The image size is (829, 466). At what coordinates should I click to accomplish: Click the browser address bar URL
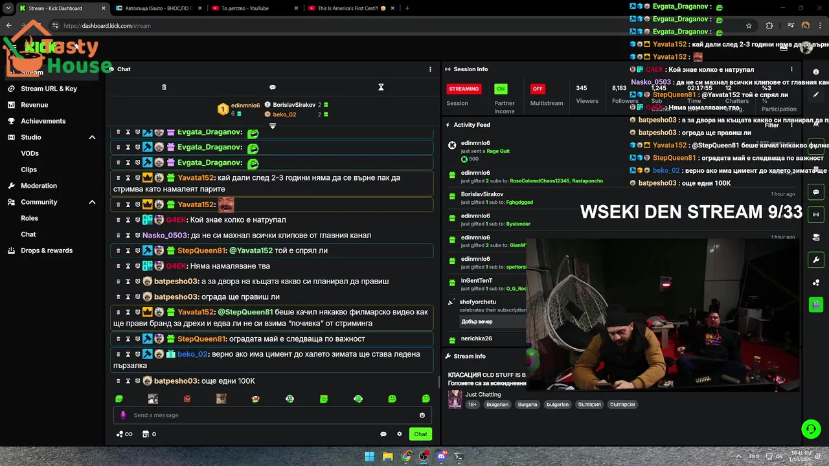click(107, 26)
